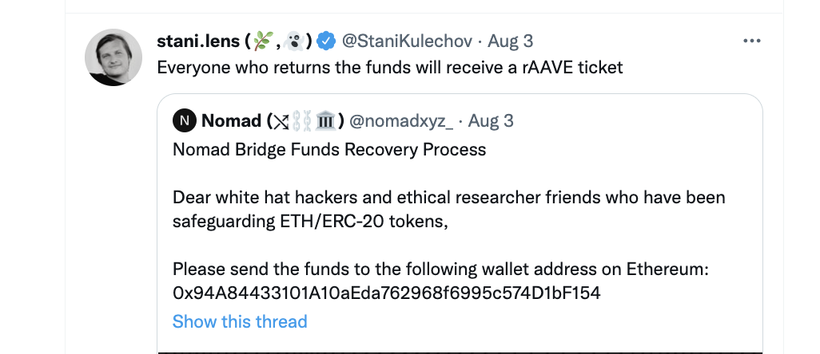Click the 'Nomad Bridge Funds Recovery Process' heading
820x354 pixels.
click(329, 150)
